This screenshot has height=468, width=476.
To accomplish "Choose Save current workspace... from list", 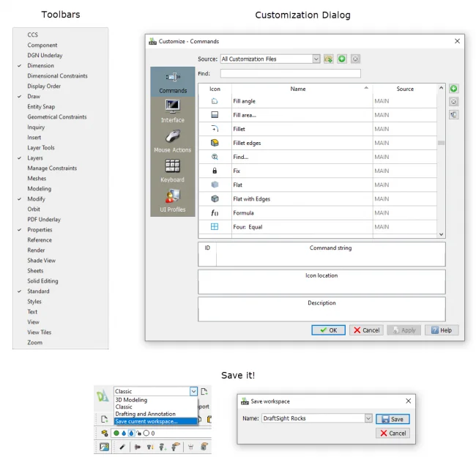I will (x=146, y=421).
